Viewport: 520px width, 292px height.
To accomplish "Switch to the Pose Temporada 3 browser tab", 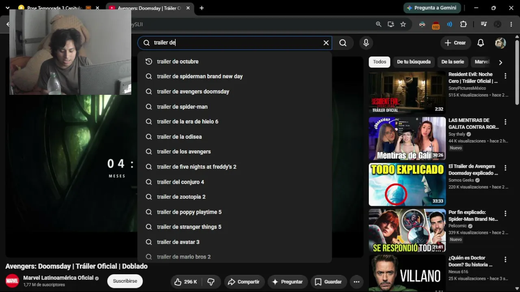I will click(x=54, y=8).
